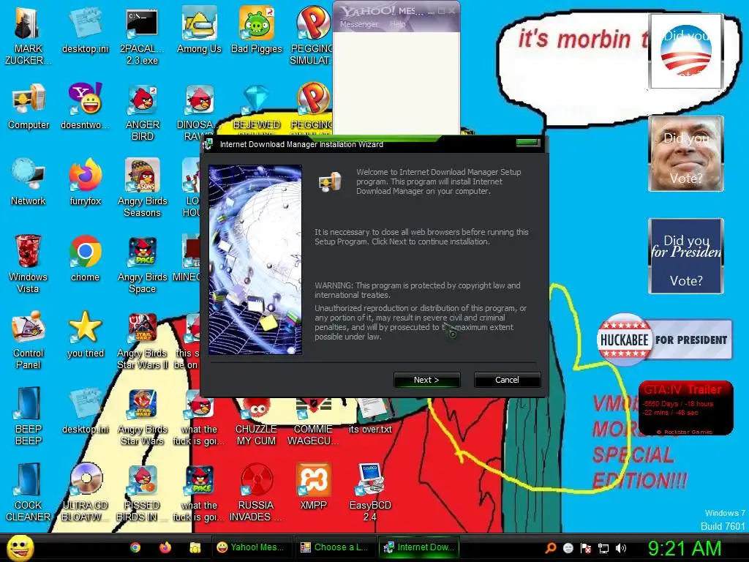Launch the furryfox browser desktop icon
This screenshot has height=562, width=749.
point(85,182)
